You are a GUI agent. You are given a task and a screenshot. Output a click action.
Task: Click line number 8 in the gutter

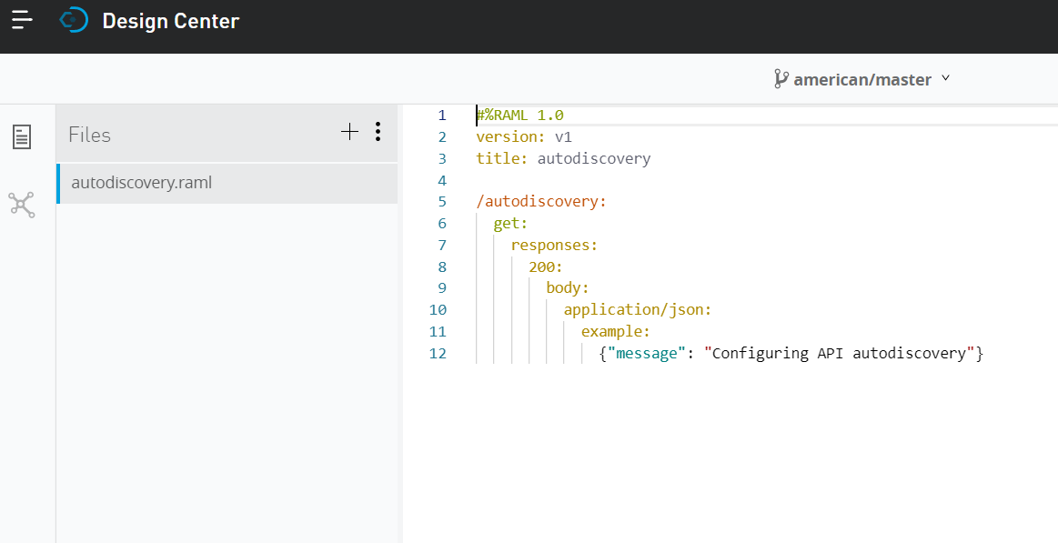[x=442, y=266]
